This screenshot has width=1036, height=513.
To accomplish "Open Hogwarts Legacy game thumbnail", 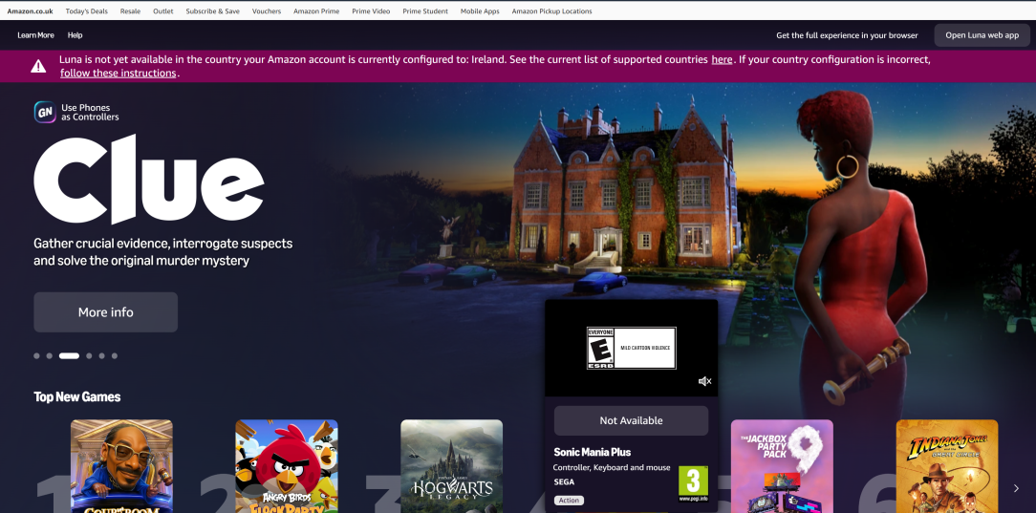I will [x=452, y=466].
